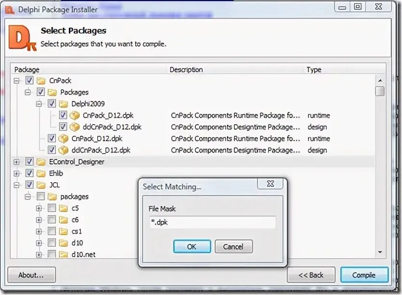This screenshot has height=295, width=402.
Task: Uncheck the EControl_Designer checkbox
Action: pos(29,161)
